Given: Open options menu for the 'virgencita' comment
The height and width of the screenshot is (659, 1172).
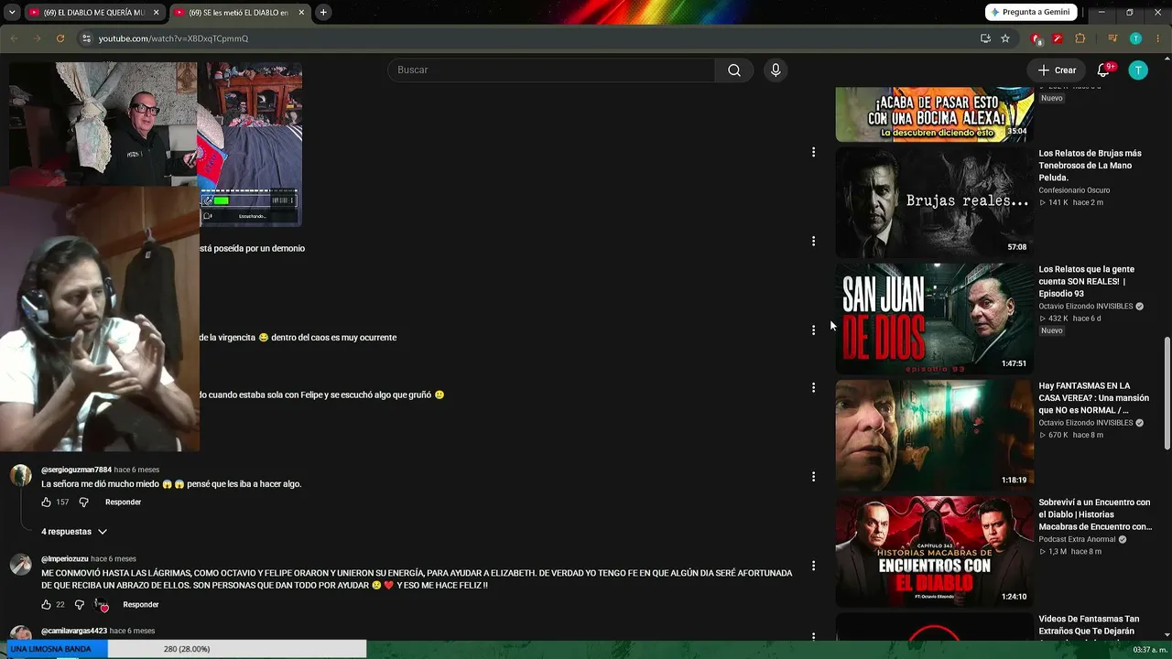Looking at the screenshot, I should (813, 330).
